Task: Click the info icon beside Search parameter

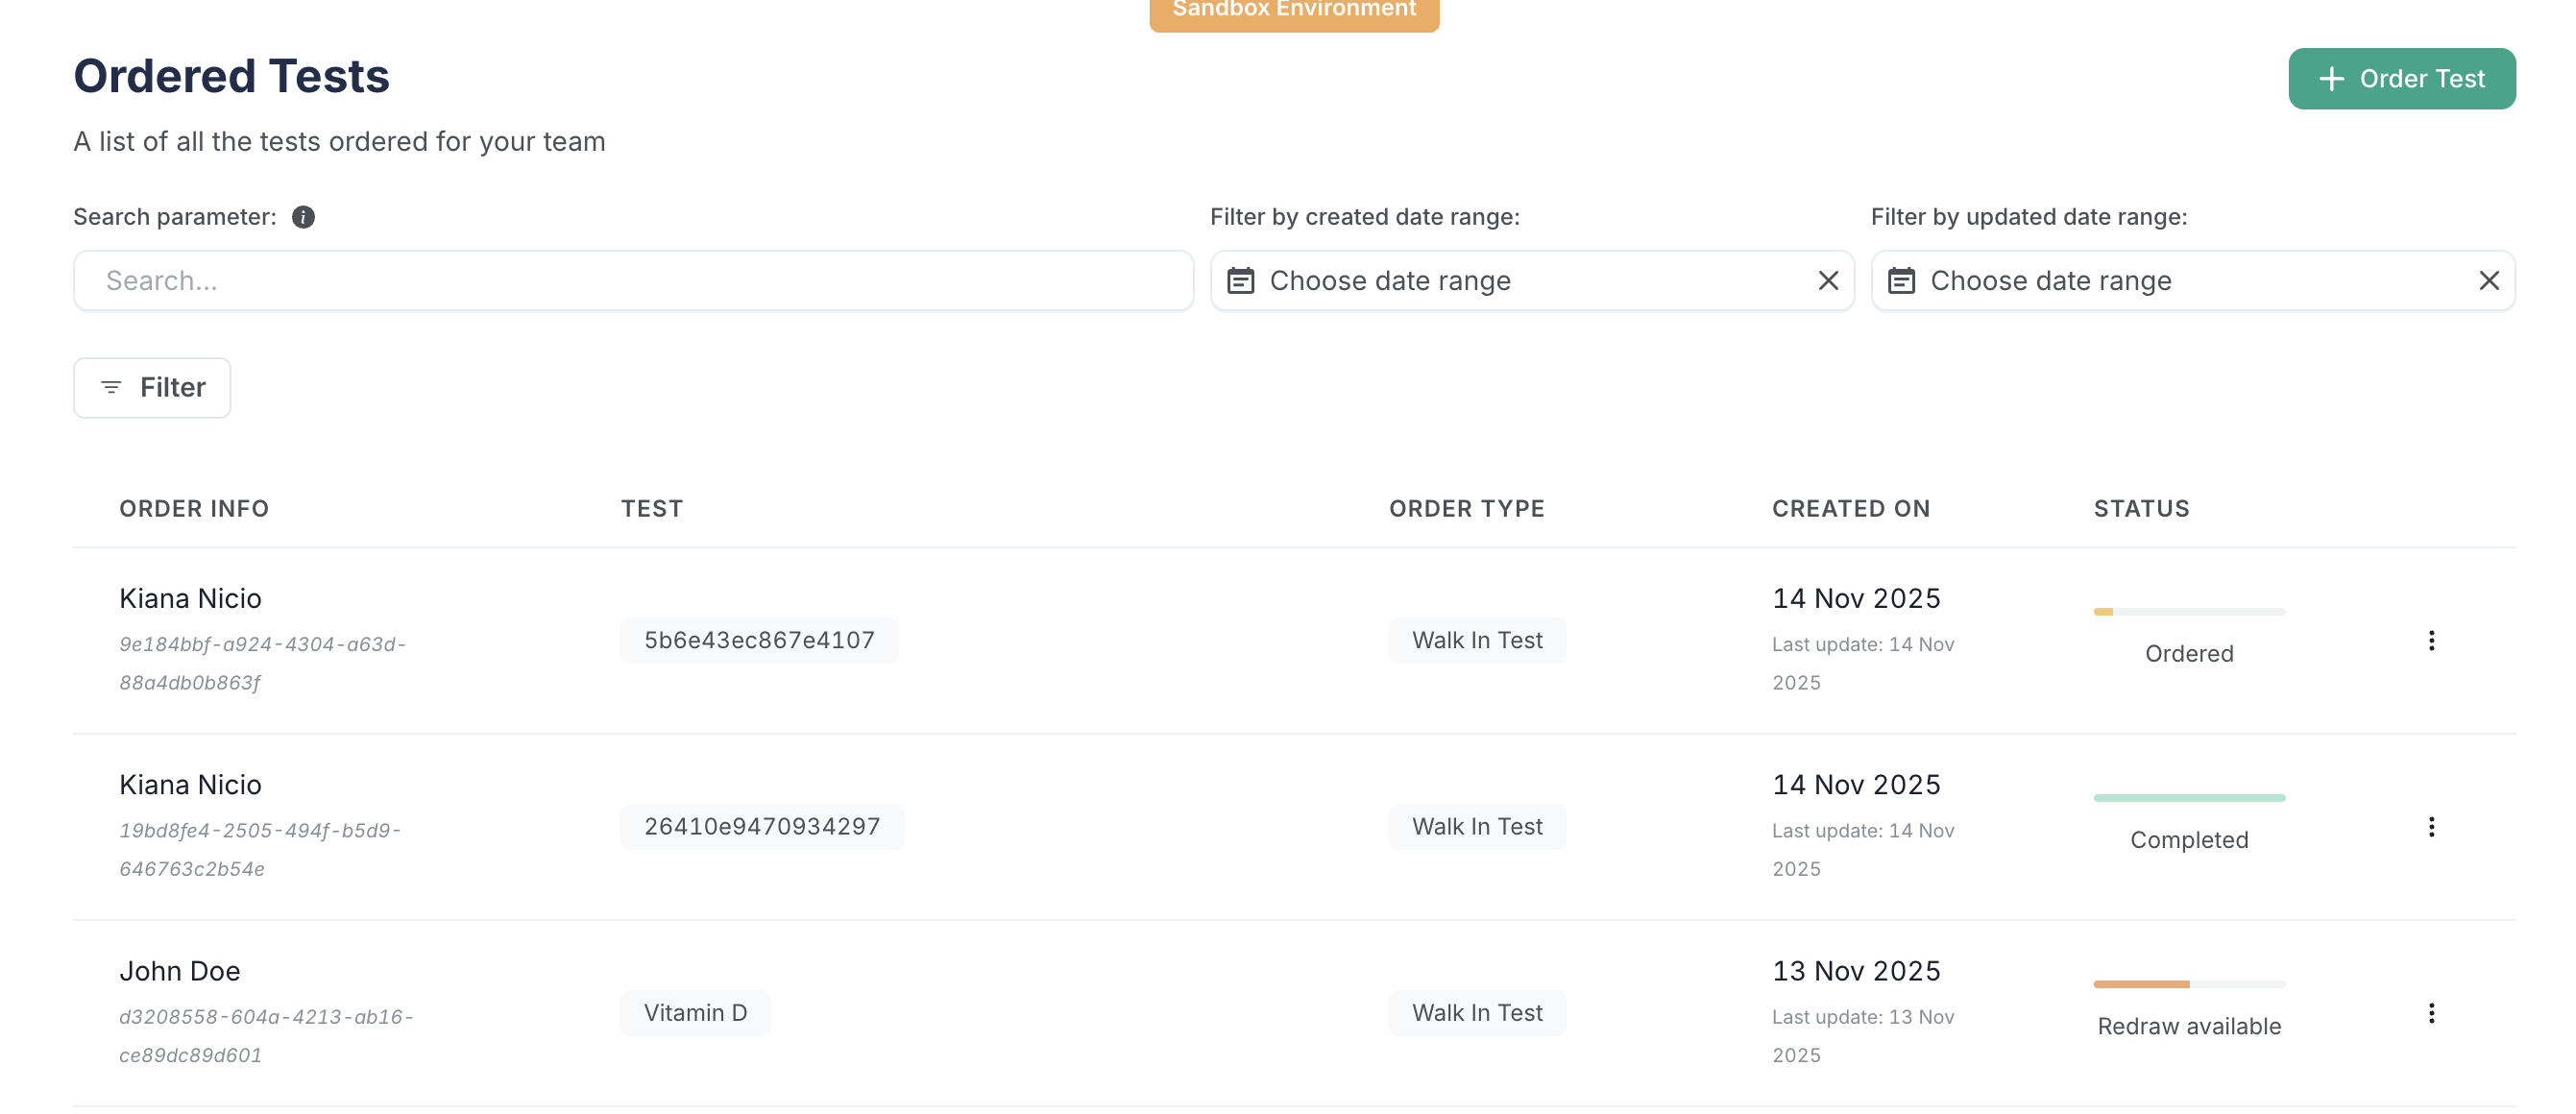Action: click(304, 216)
